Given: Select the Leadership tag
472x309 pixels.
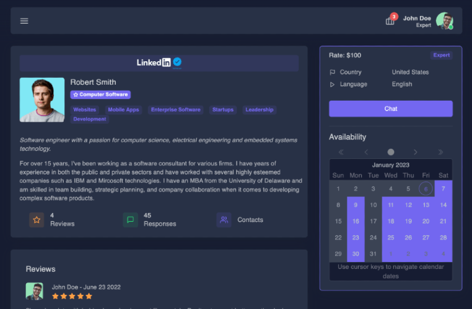Looking at the screenshot, I should (260, 109).
